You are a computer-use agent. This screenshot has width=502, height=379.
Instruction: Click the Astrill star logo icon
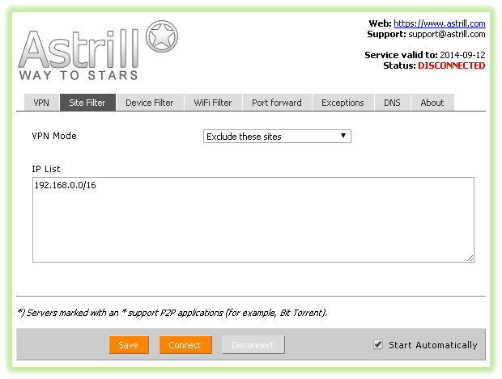point(162,36)
